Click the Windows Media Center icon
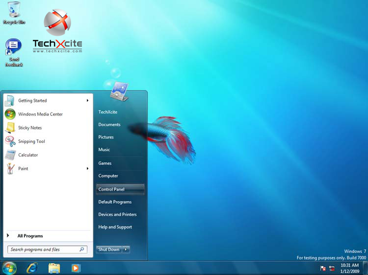The width and height of the screenshot is (368, 275). pos(10,114)
